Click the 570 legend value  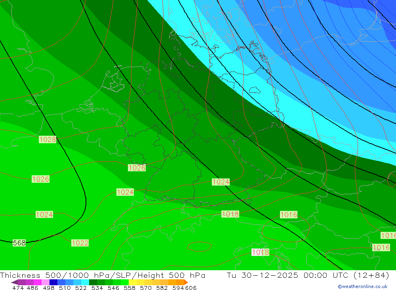[146, 288]
